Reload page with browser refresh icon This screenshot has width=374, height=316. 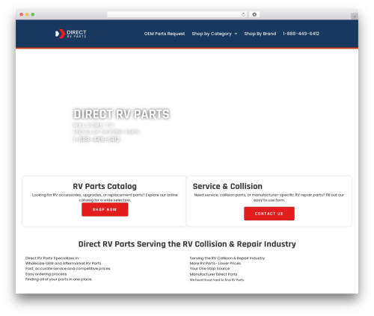pyautogui.click(x=243, y=14)
